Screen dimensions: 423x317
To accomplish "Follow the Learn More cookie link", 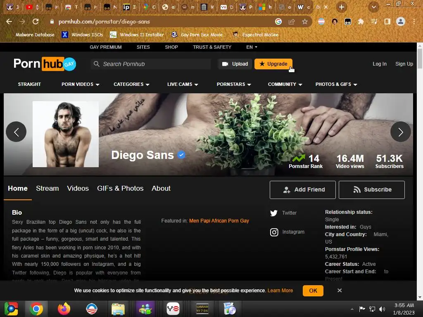I will point(280,290).
